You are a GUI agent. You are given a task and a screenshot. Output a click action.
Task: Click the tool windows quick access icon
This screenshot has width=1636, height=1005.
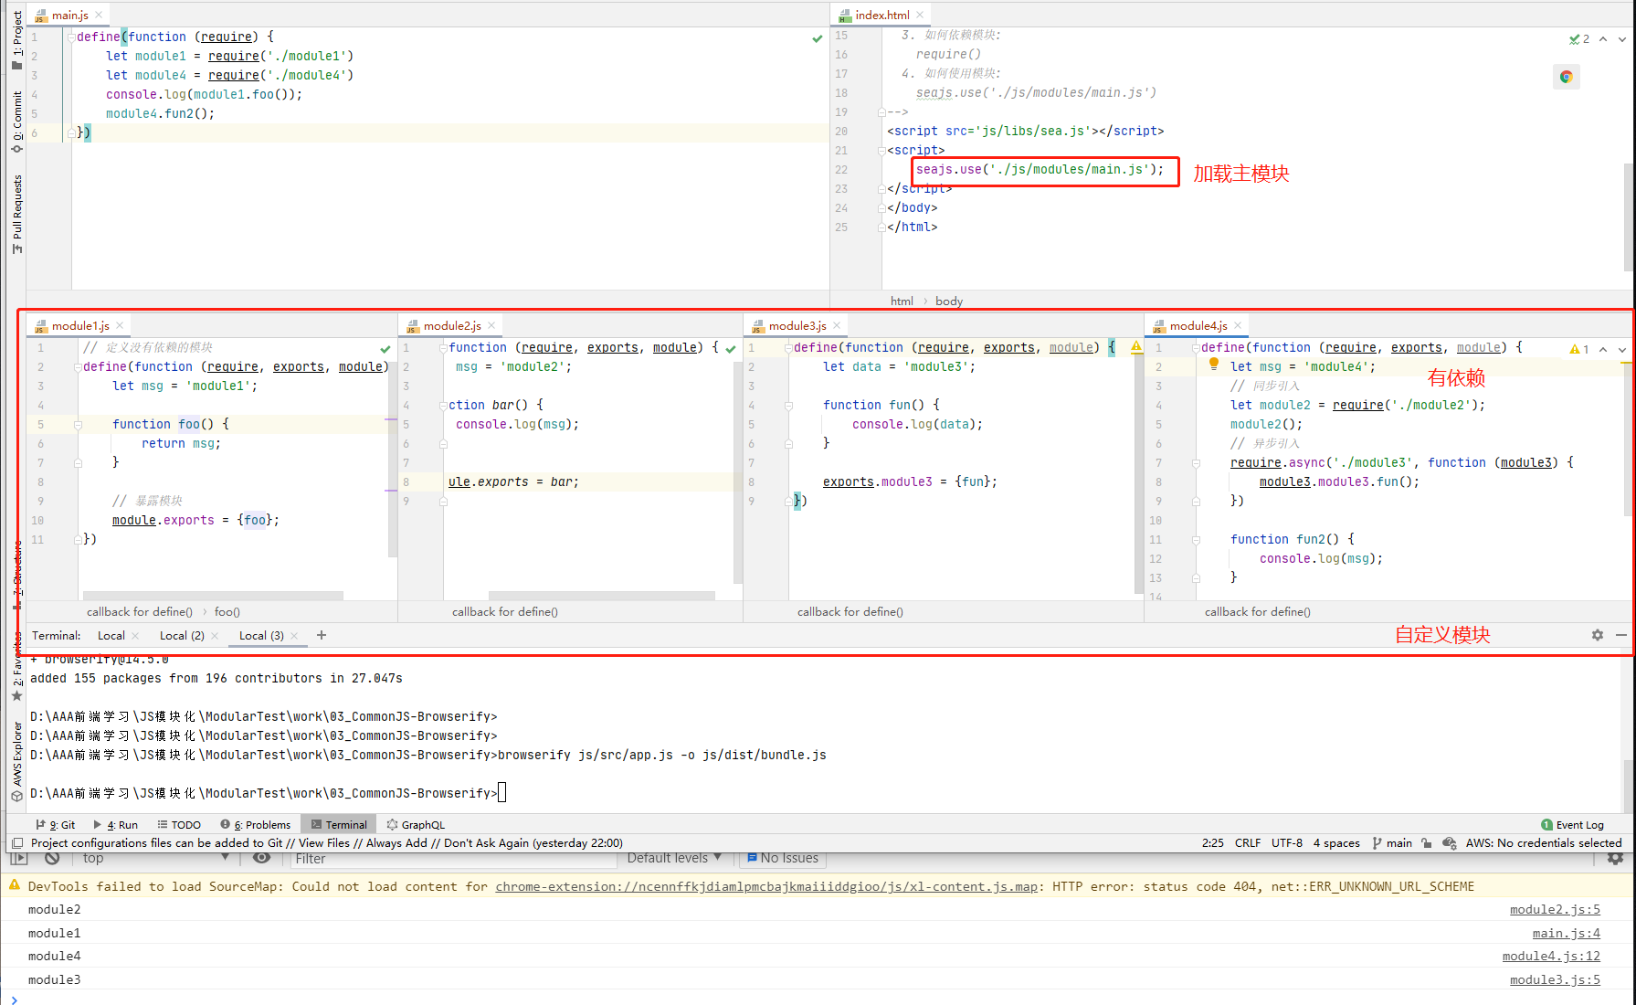pyautogui.click(x=16, y=843)
